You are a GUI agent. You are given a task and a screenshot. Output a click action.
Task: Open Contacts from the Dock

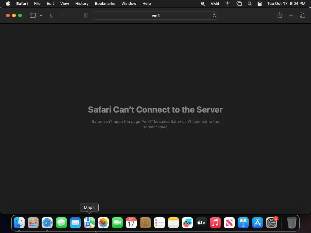[145, 223]
